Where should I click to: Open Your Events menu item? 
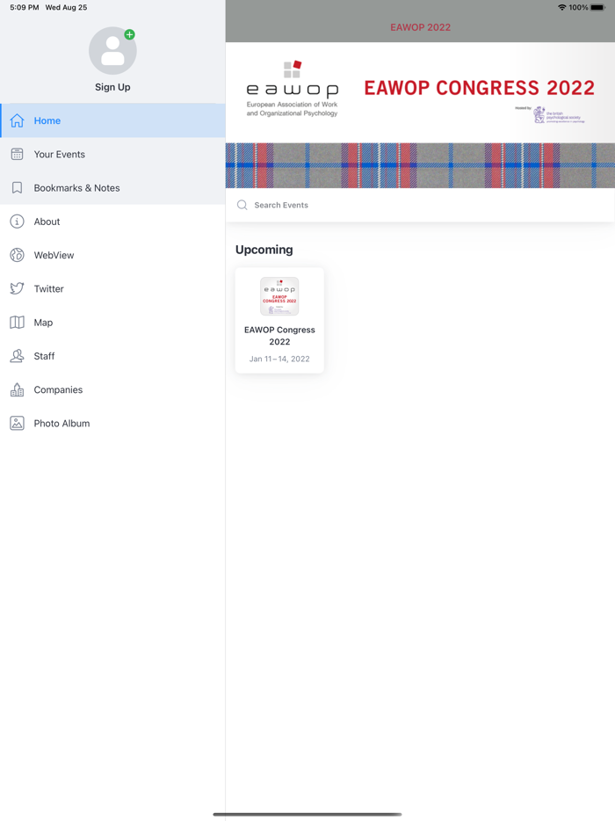(112, 154)
